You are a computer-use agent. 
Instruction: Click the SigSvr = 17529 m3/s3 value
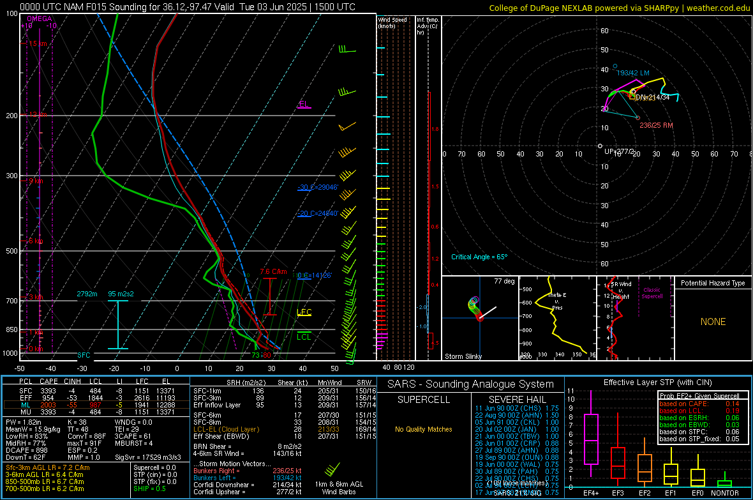[148, 457]
